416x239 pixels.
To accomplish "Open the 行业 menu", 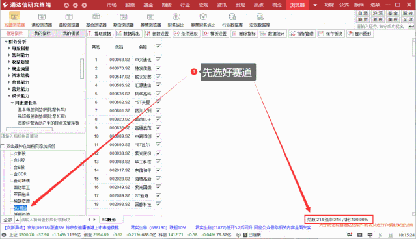I will coord(185,5).
